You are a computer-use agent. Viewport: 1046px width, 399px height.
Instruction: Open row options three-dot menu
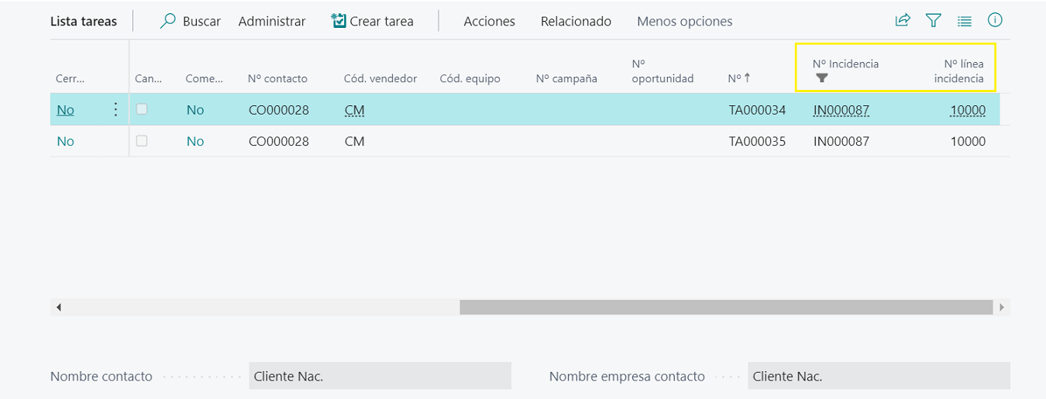(116, 109)
